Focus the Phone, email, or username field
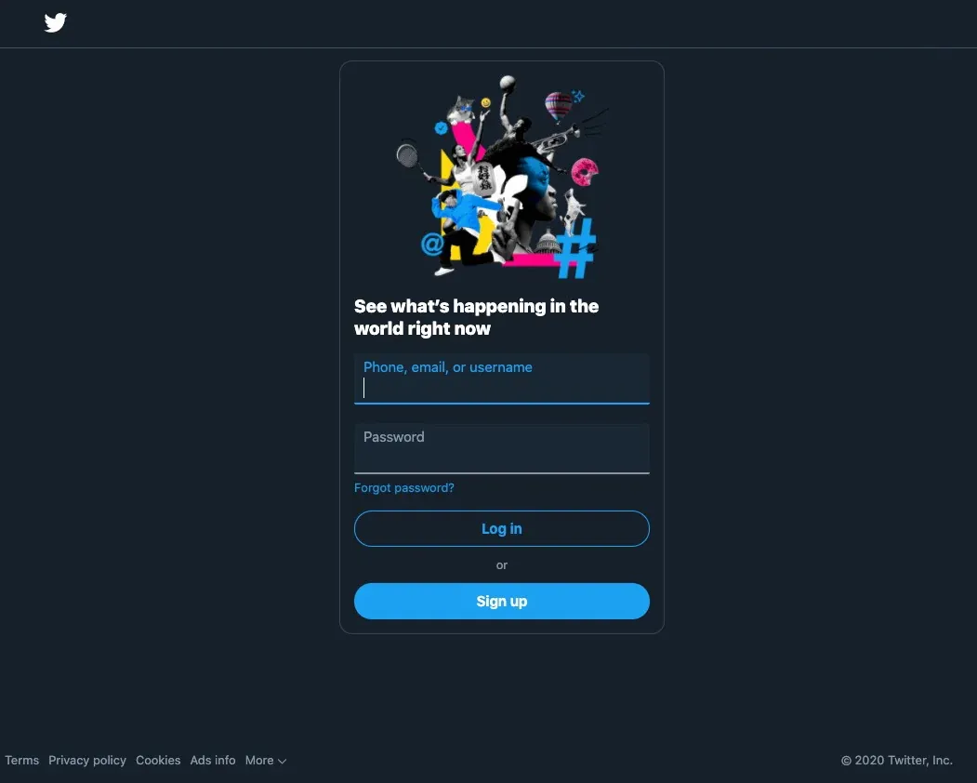This screenshot has width=977, height=783. [x=501, y=381]
